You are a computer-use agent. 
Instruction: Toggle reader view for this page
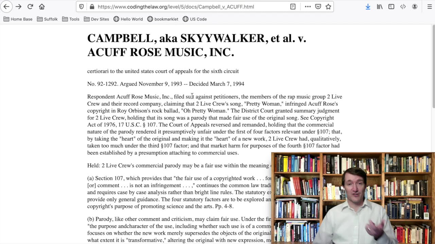[x=293, y=6]
